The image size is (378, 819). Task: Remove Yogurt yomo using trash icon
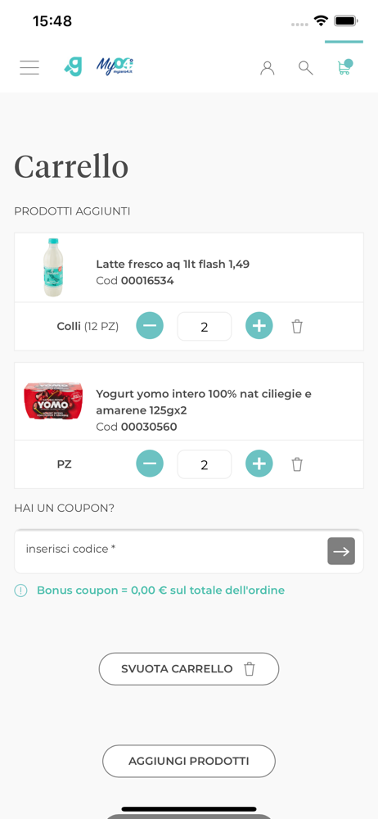(x=297, y=464)
